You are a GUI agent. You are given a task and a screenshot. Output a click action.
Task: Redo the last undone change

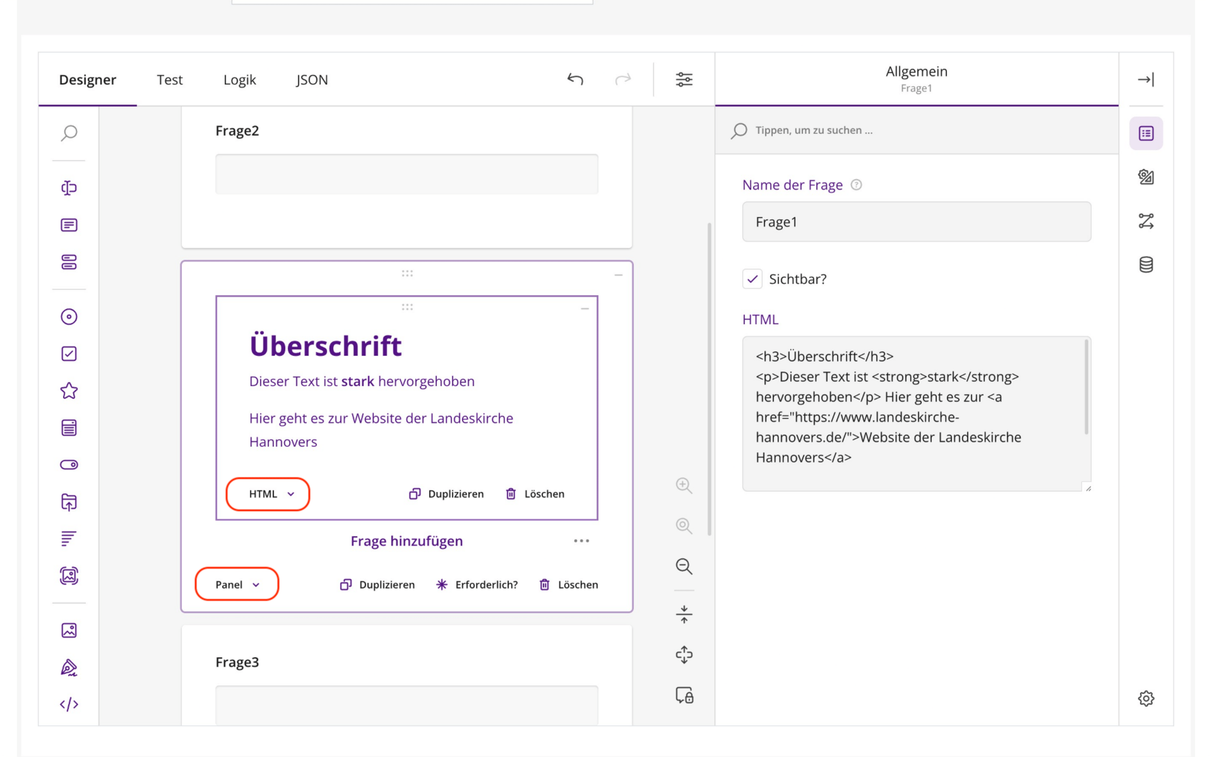tap(623, 79)
